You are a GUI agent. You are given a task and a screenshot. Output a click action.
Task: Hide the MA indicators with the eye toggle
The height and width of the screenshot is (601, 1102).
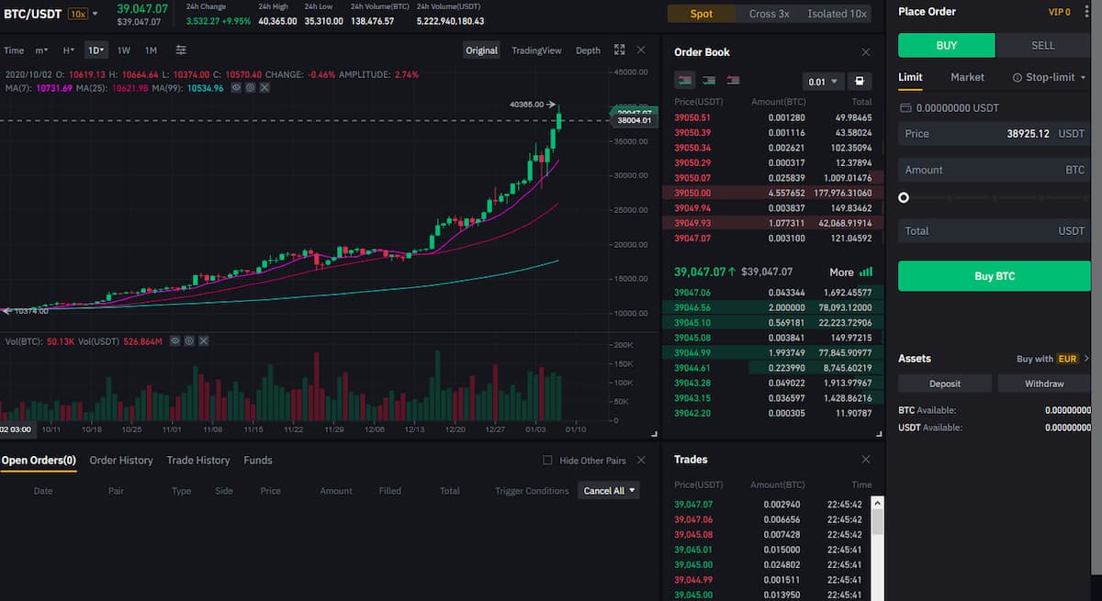point(236,87)
